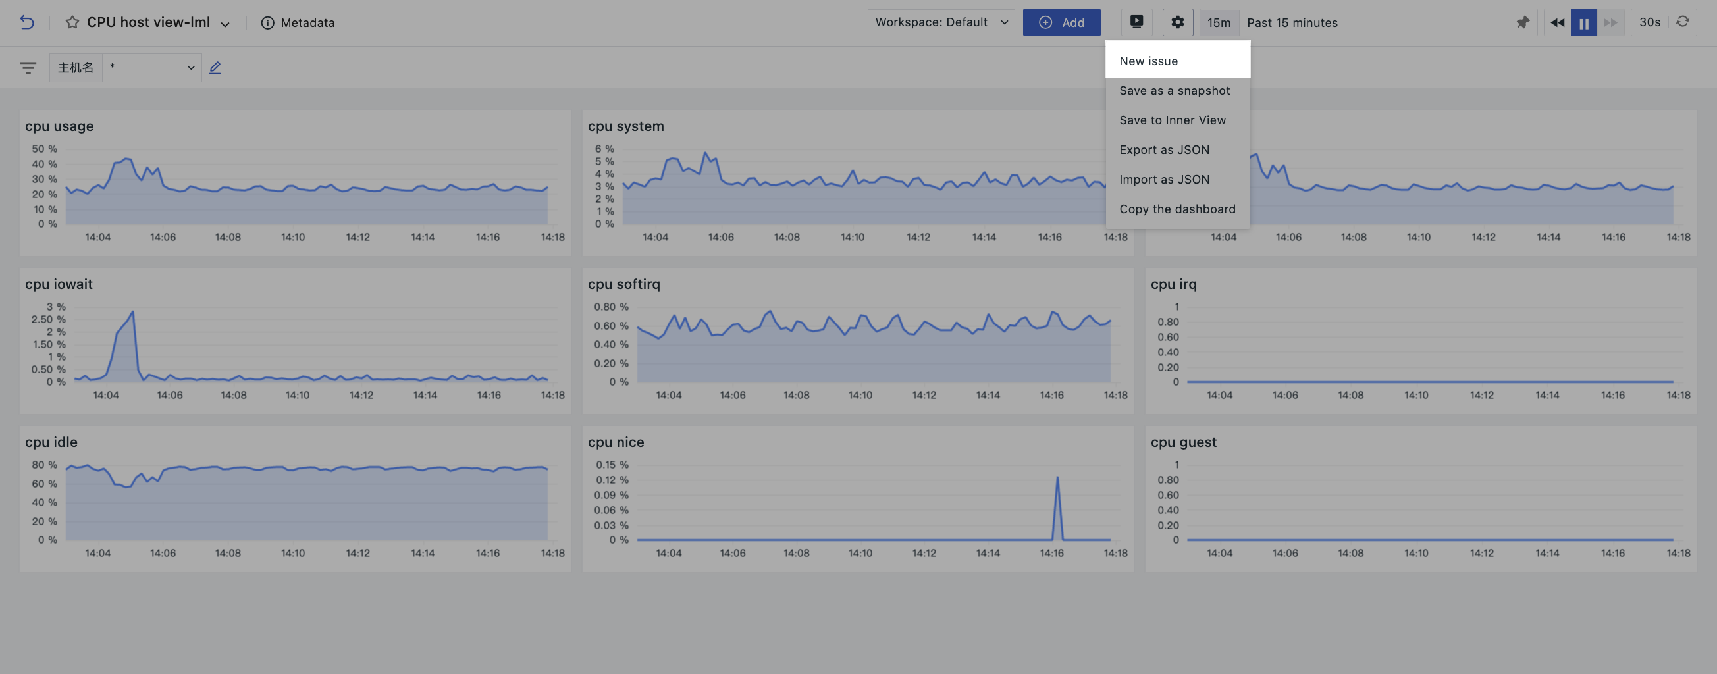Pin the current time range
The image size is (1717, 674).
[1522, 22]
